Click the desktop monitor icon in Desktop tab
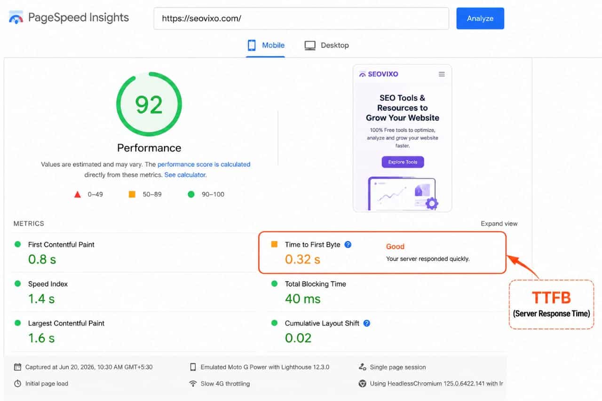Screen dimensions: 602x401 tap(310, 46)
